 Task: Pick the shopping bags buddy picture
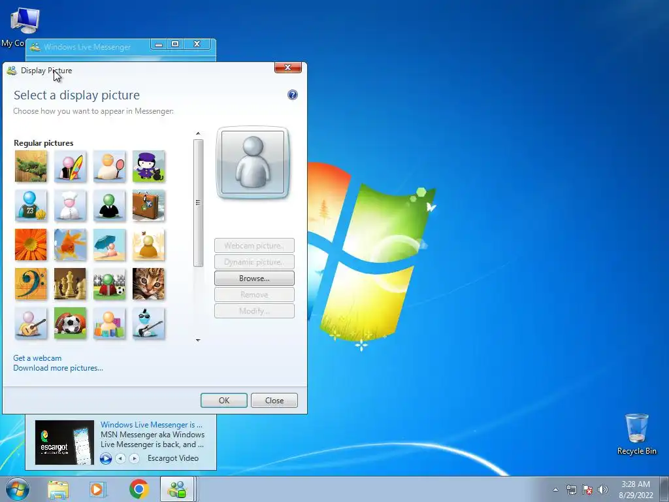point(109,324)
